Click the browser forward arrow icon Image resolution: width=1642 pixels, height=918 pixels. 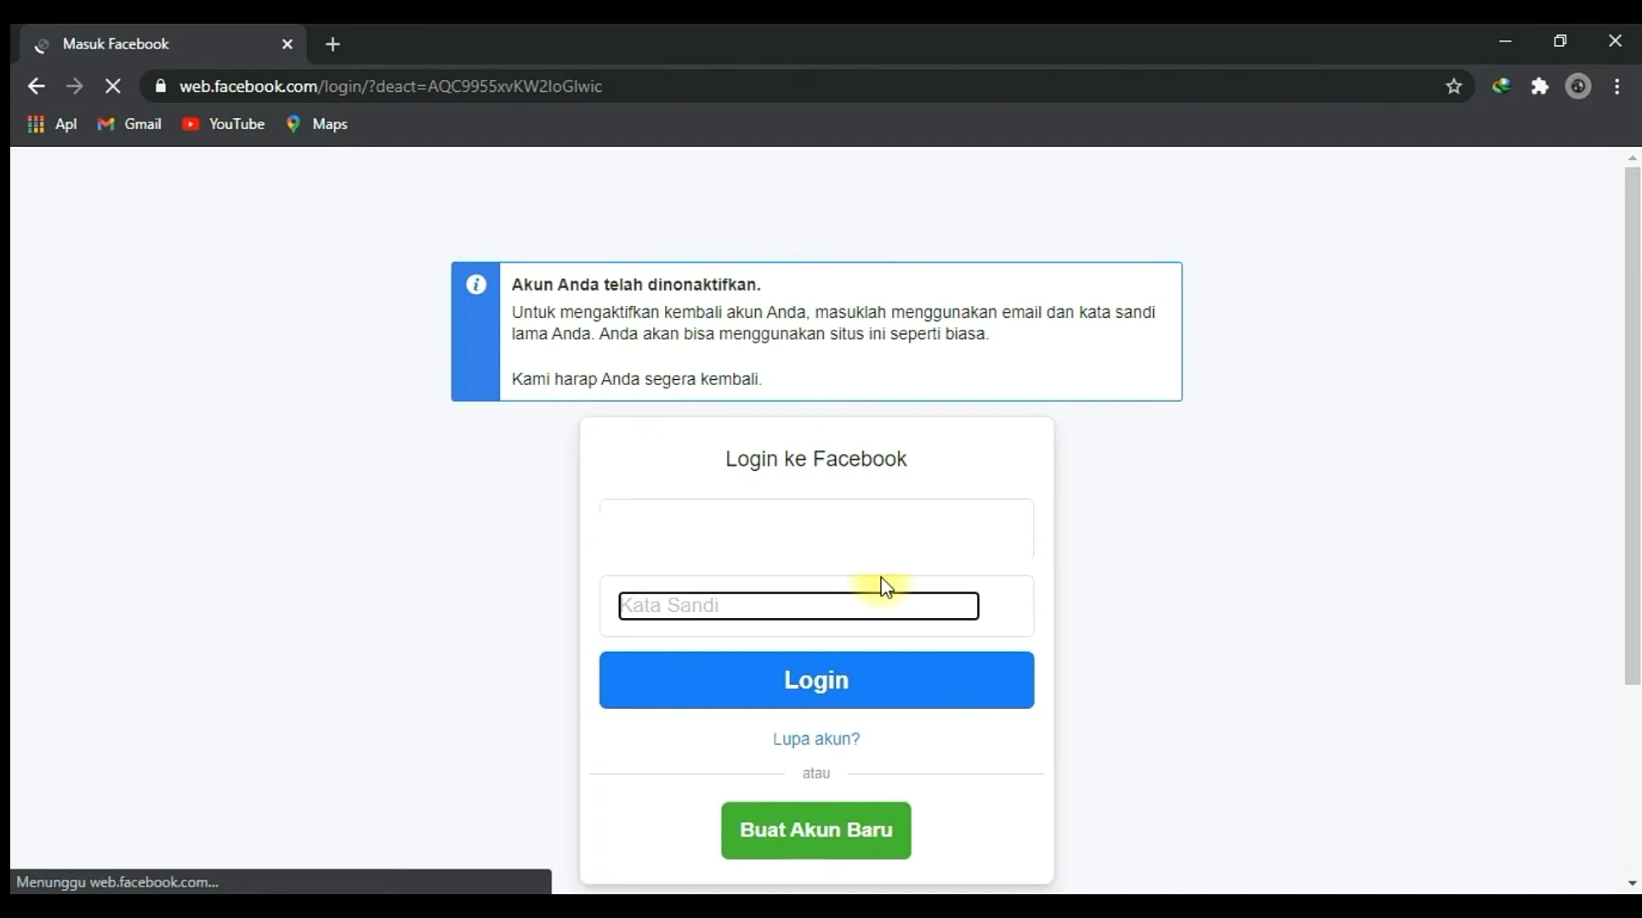[73, 86]
